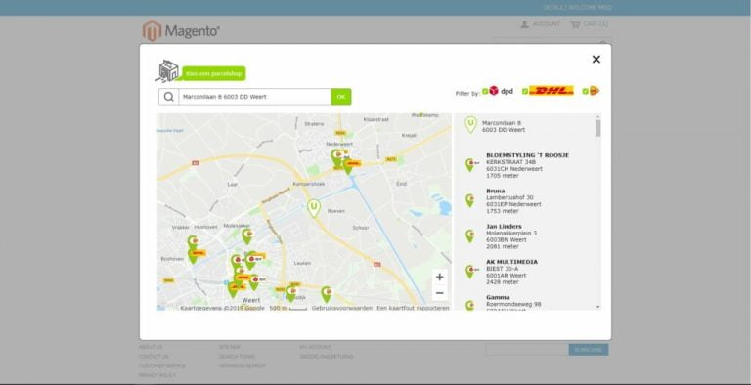Open Orders and Returns footer link

327,357
